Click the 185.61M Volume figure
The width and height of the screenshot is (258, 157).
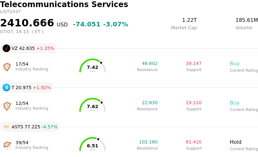pyautogui.click(x=247, y=20)
